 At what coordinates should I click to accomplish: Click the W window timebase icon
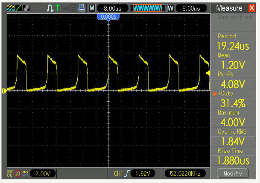click(170, 8)
